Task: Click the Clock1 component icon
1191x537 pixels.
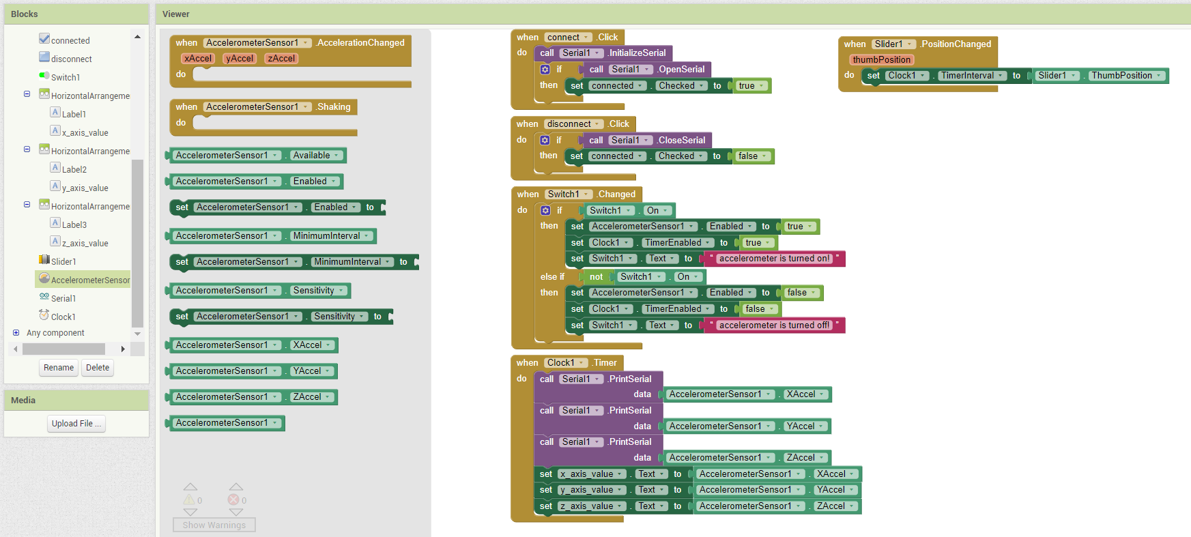Action: click(44, 315)
